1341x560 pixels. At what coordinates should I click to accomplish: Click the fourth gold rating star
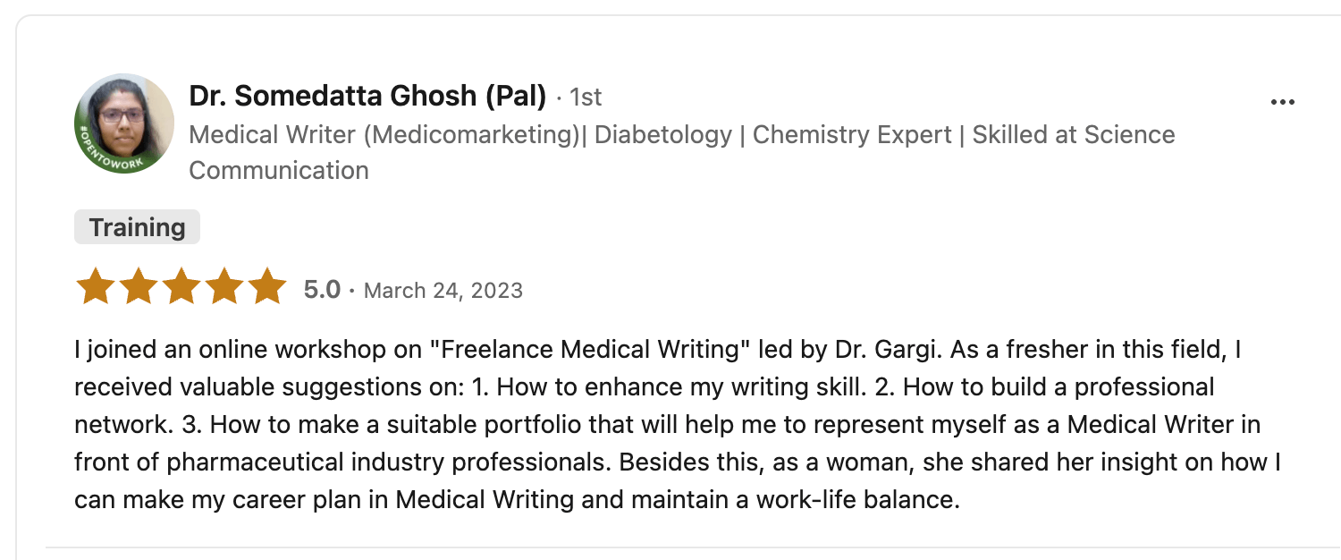coord(223,287)
